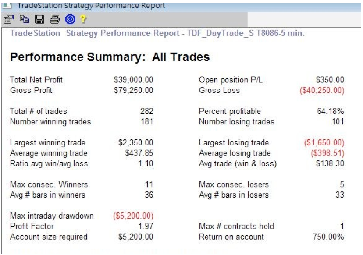Open help with the yellow question mark

[x=83, y=19]
